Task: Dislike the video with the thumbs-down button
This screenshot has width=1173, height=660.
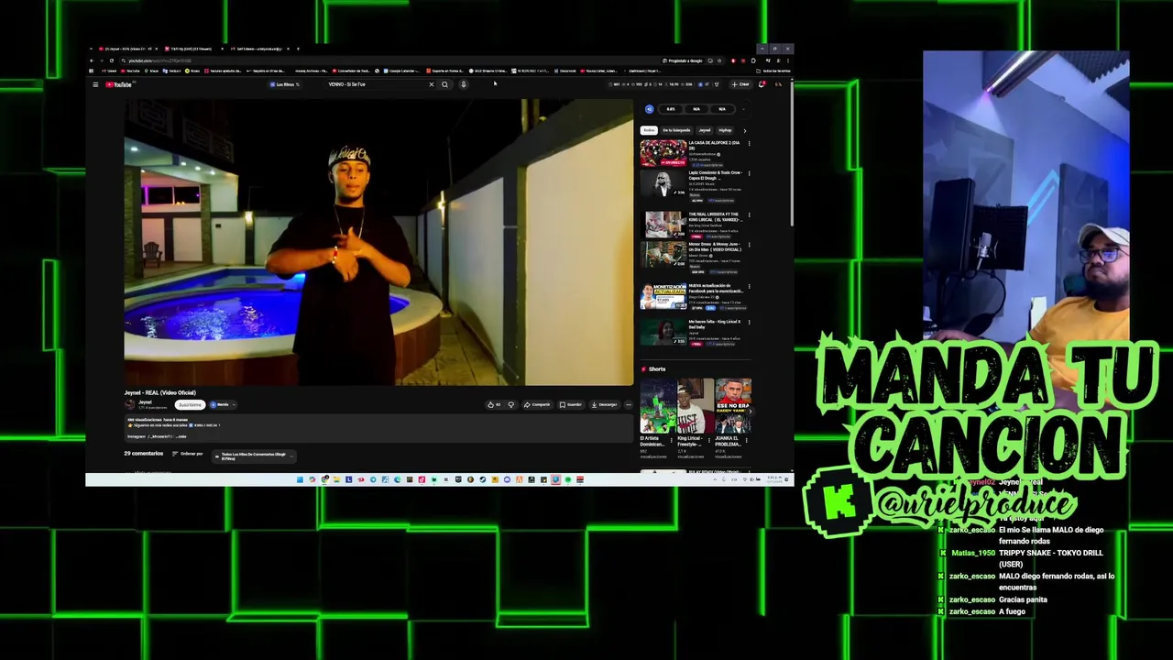Action: (x=511, y=404)
